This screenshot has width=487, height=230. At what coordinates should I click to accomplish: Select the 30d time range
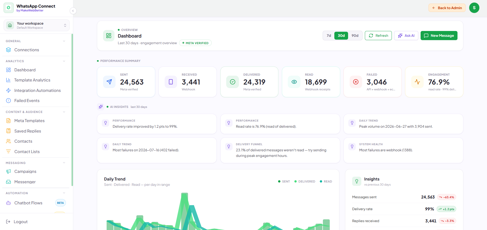(341, 36)
